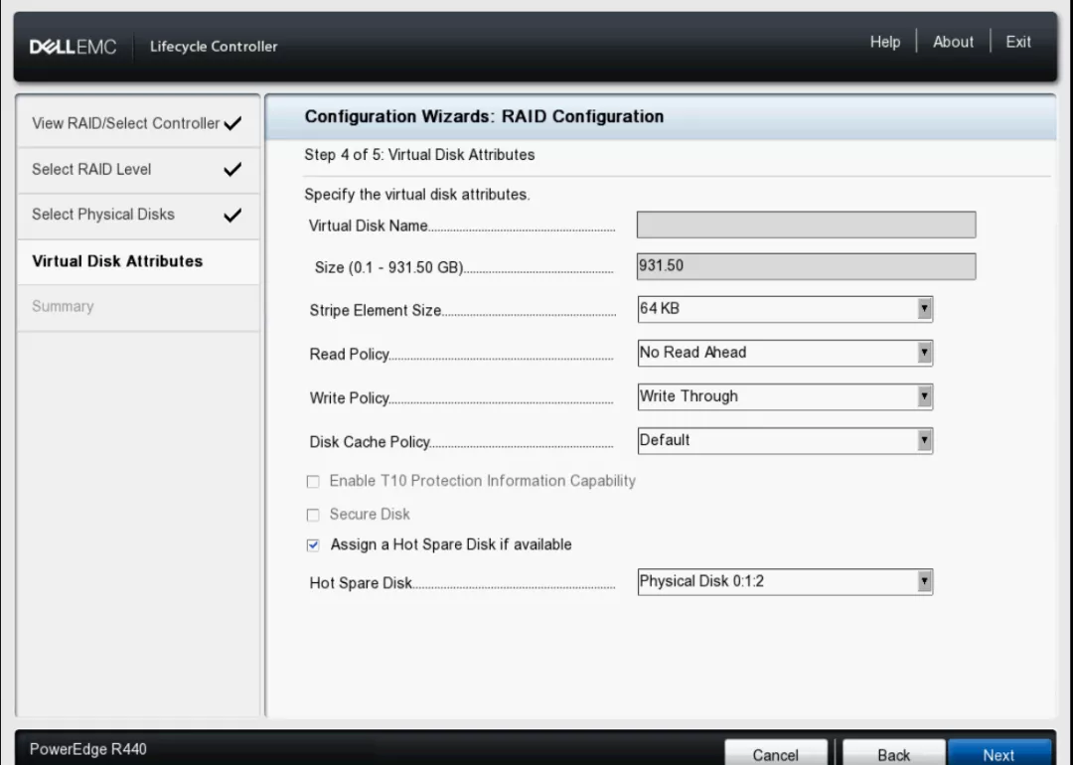Click the Back button

pos(893,754)
